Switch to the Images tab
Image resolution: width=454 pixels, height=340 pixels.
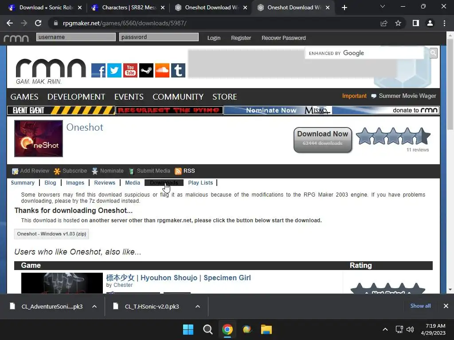pyautogui.click(x=75, y=183)
